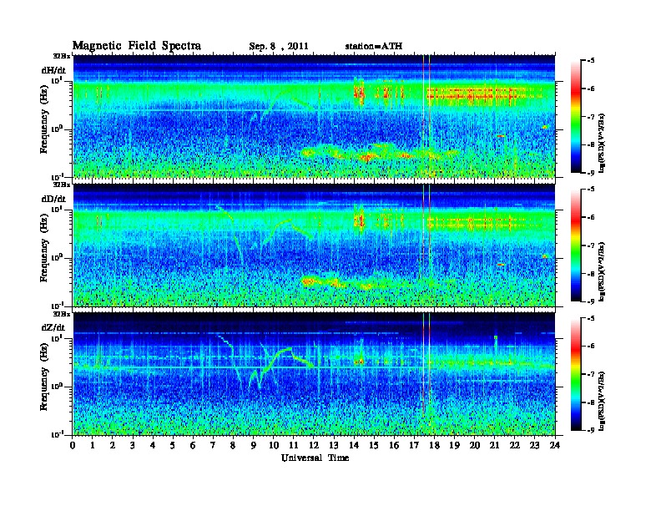Click the "dZ/dt" panel label
The width and height of the screenshot is (661, 511).
point(53,327)
